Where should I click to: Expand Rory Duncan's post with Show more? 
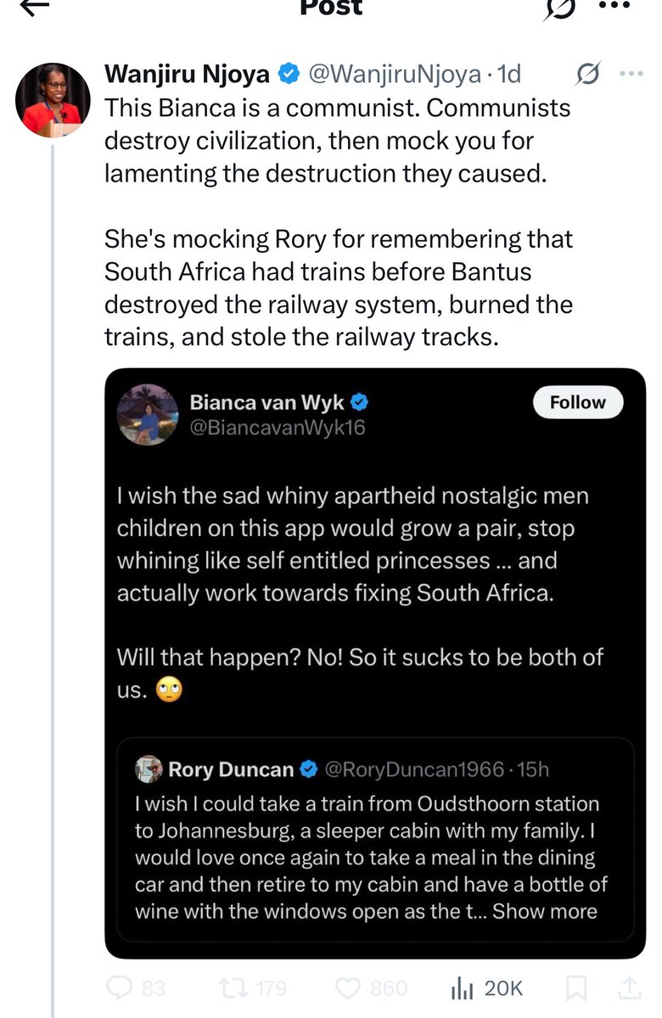545,912
